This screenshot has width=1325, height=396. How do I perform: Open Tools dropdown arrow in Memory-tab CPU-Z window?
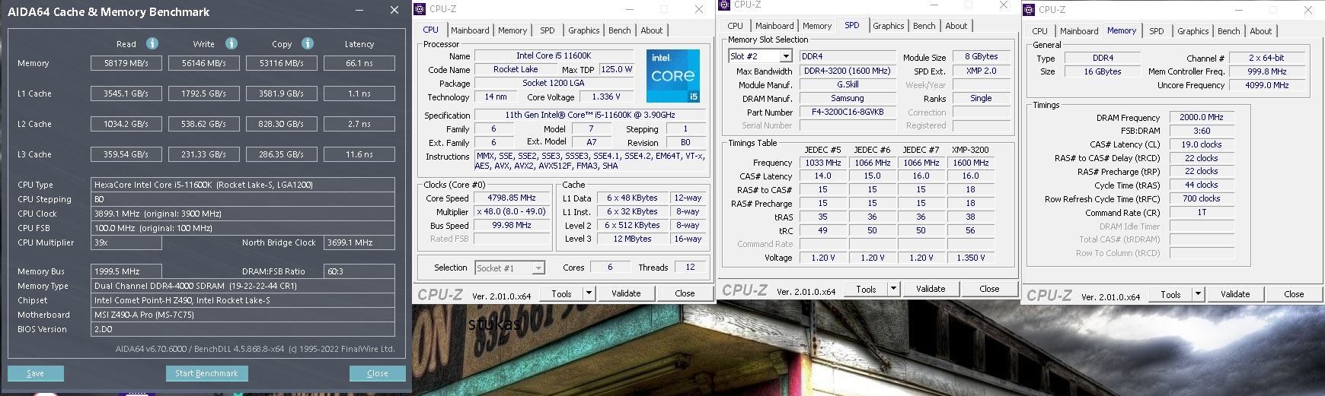point(1198,294)
